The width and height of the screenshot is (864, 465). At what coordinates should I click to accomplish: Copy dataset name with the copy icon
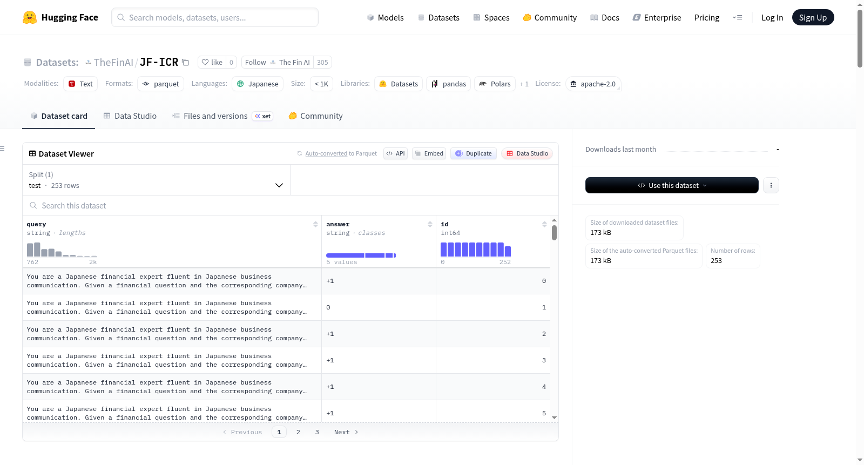pos(185,62)
